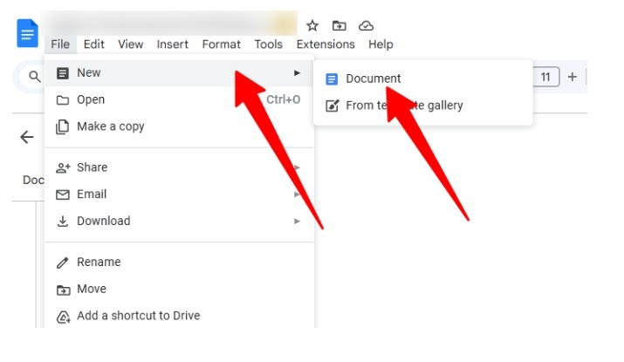The height and width of the screenshot is (362, 624).
Task: Open the View menu
Action: (131, 44)
